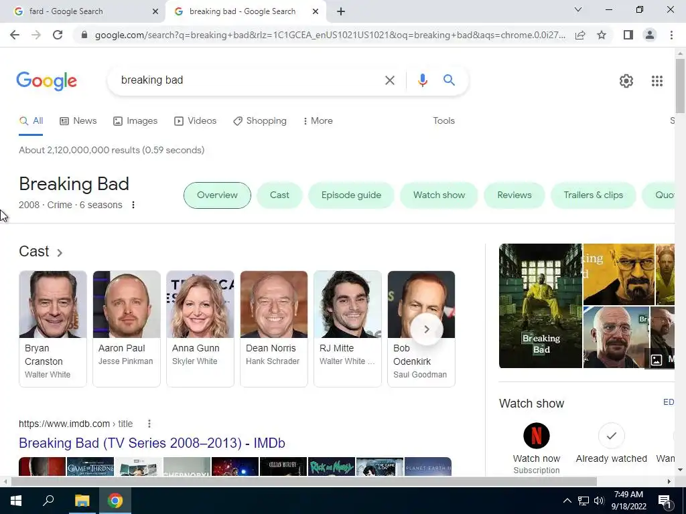Bookmark this page with star icon
This screenshot has height=514, width=686.
click(602, 35)
